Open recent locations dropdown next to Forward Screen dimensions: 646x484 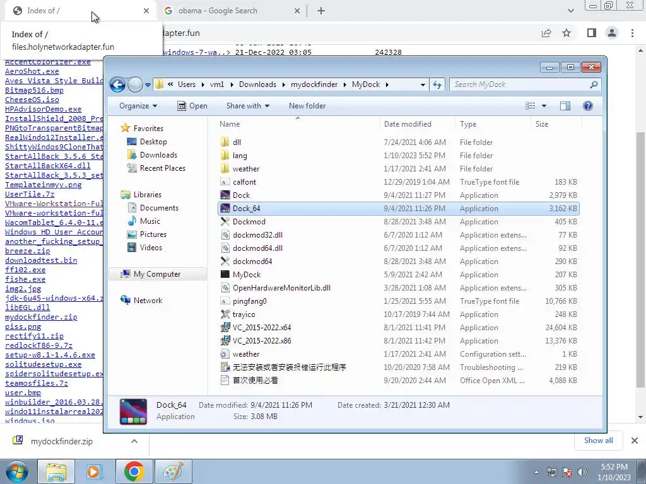(x=148, y=85)
